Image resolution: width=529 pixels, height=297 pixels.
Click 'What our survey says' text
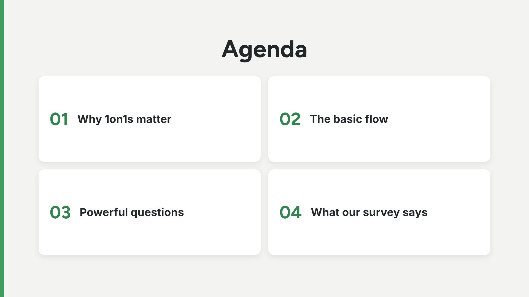tap(369, 213)
